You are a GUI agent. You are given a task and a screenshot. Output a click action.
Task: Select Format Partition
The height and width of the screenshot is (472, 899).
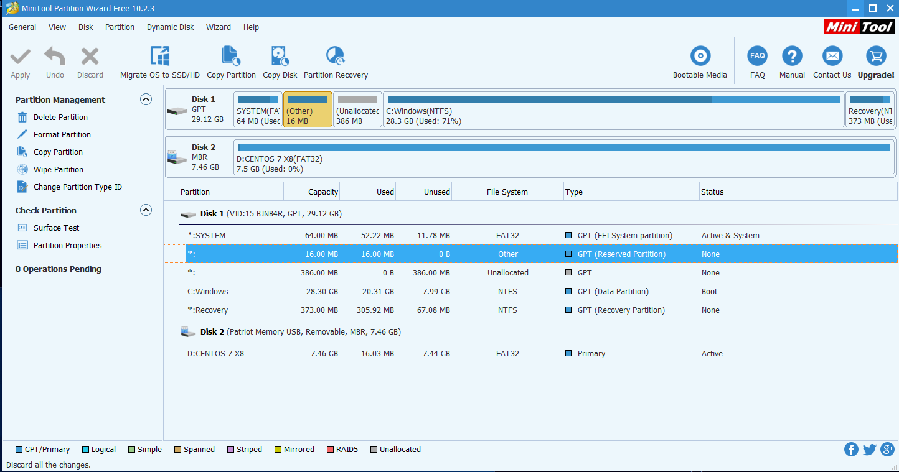[x=62, y=134]
